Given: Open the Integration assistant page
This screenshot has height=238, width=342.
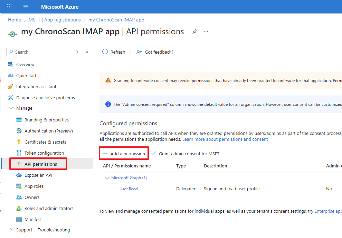Looking at the screenshot, I should [36, 86].
